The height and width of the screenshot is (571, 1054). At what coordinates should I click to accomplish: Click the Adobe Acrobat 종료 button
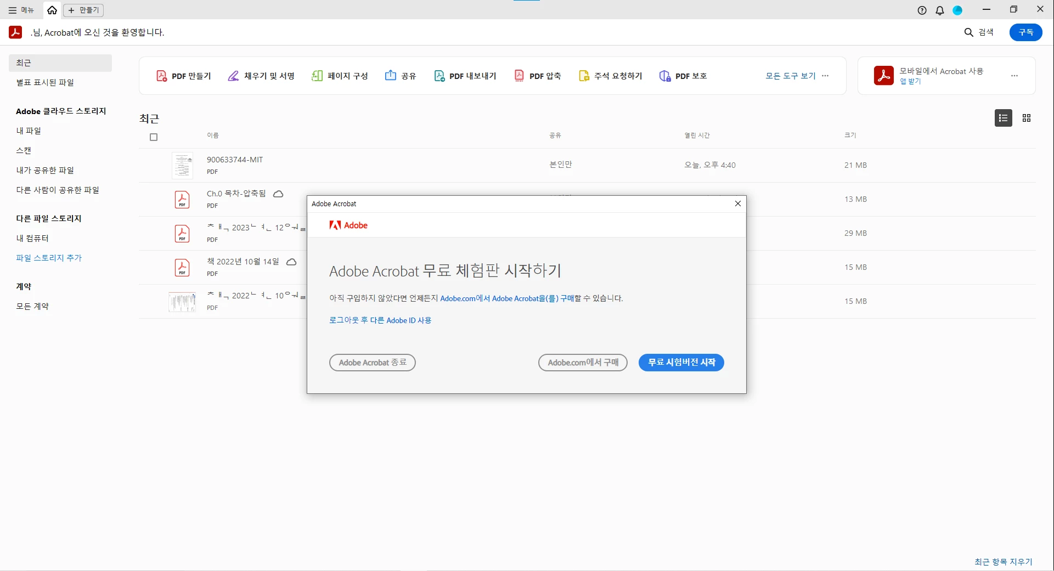373,363
